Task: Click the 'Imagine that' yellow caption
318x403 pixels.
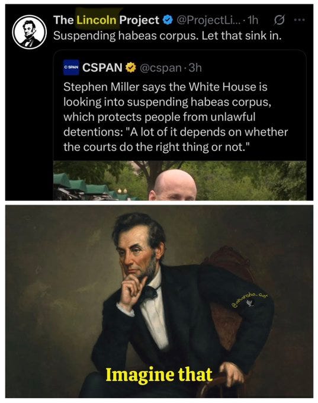Action: coord(159,374)
